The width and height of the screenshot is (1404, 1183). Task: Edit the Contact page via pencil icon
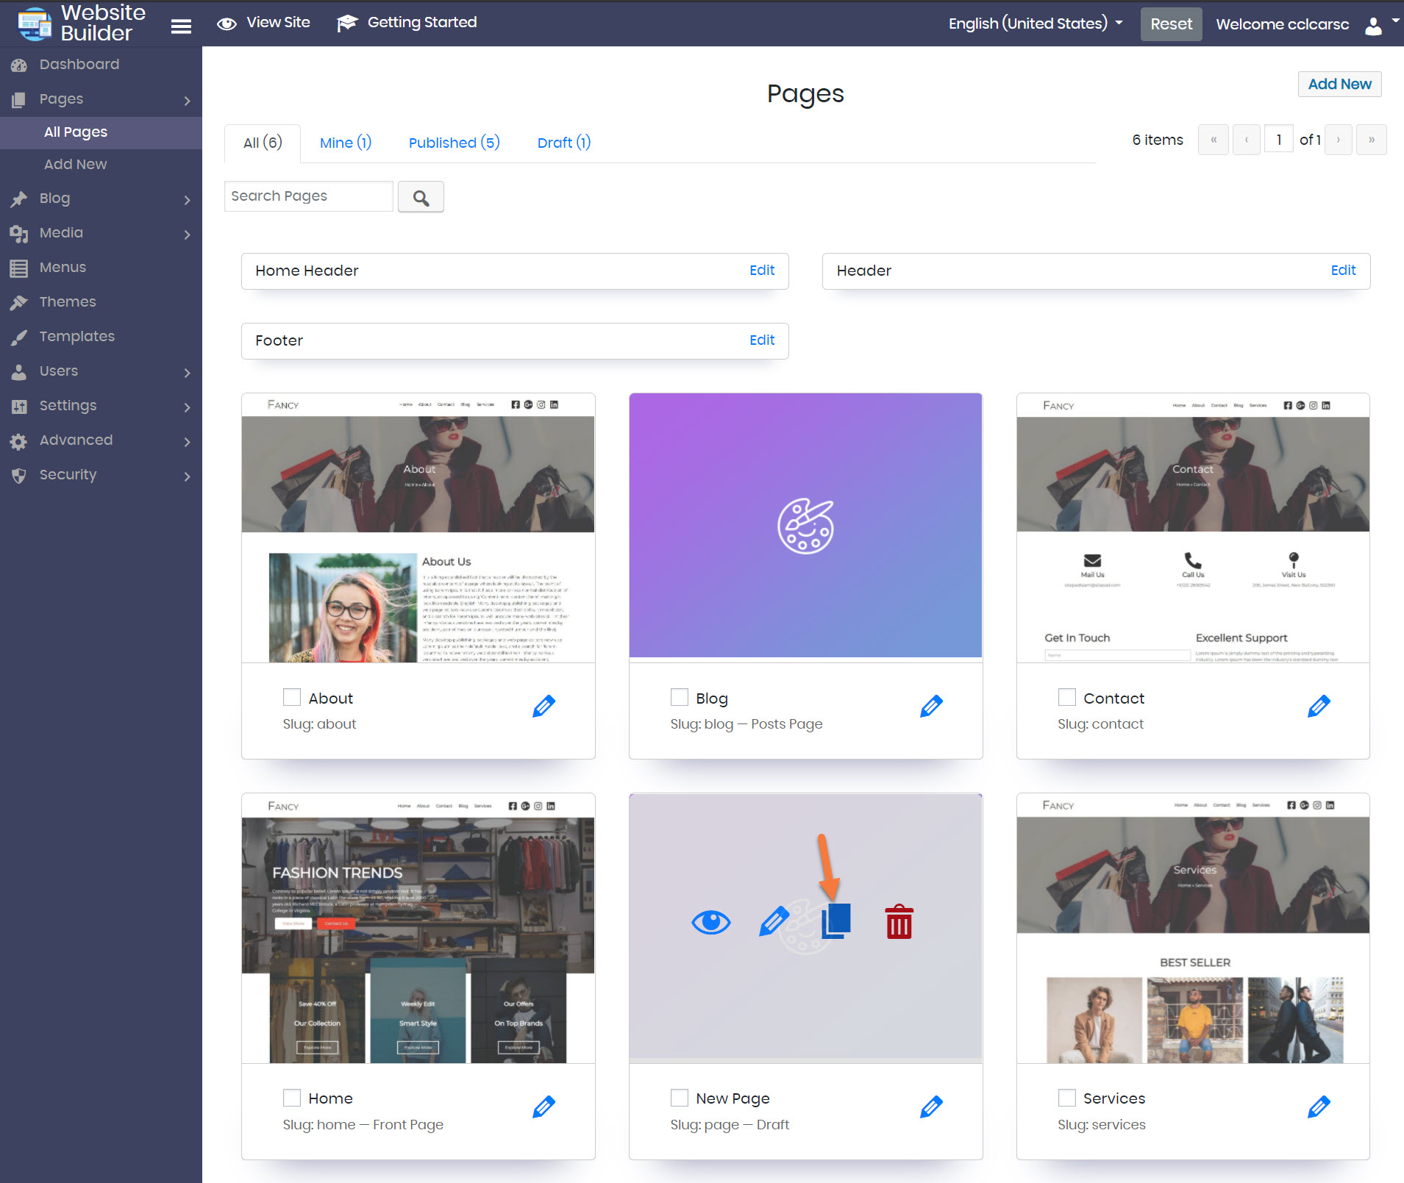[1318, 706]
